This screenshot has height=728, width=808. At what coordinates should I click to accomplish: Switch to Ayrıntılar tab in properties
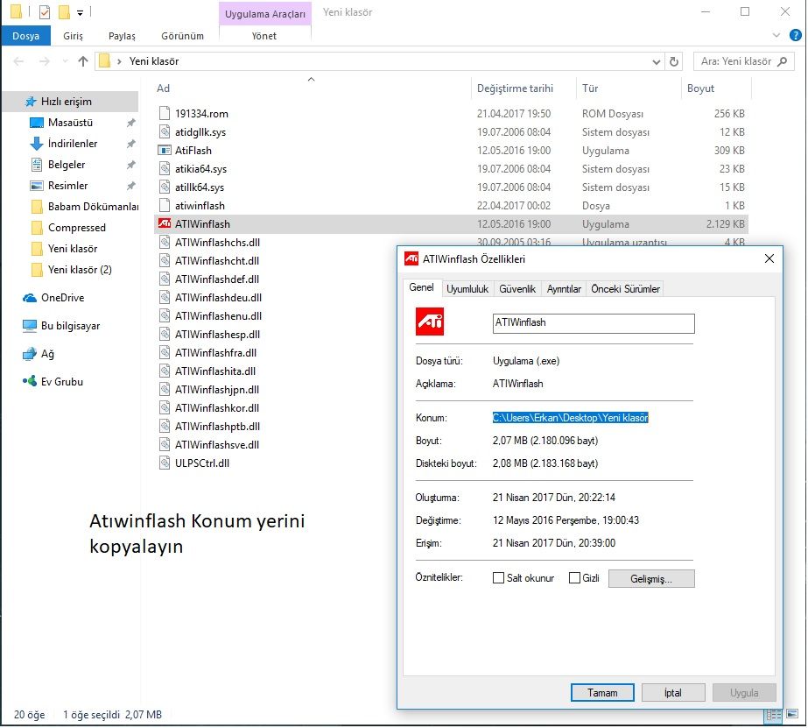[x=564, y=289]
